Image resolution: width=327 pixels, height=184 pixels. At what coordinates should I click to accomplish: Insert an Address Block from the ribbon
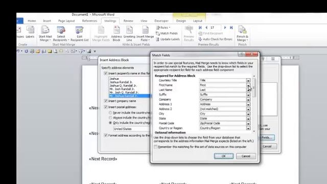coord(116,33)
